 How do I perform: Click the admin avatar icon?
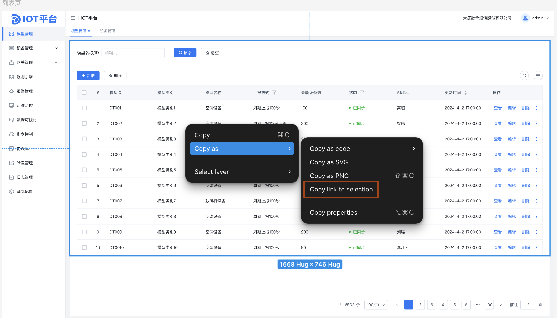point(525,18)
